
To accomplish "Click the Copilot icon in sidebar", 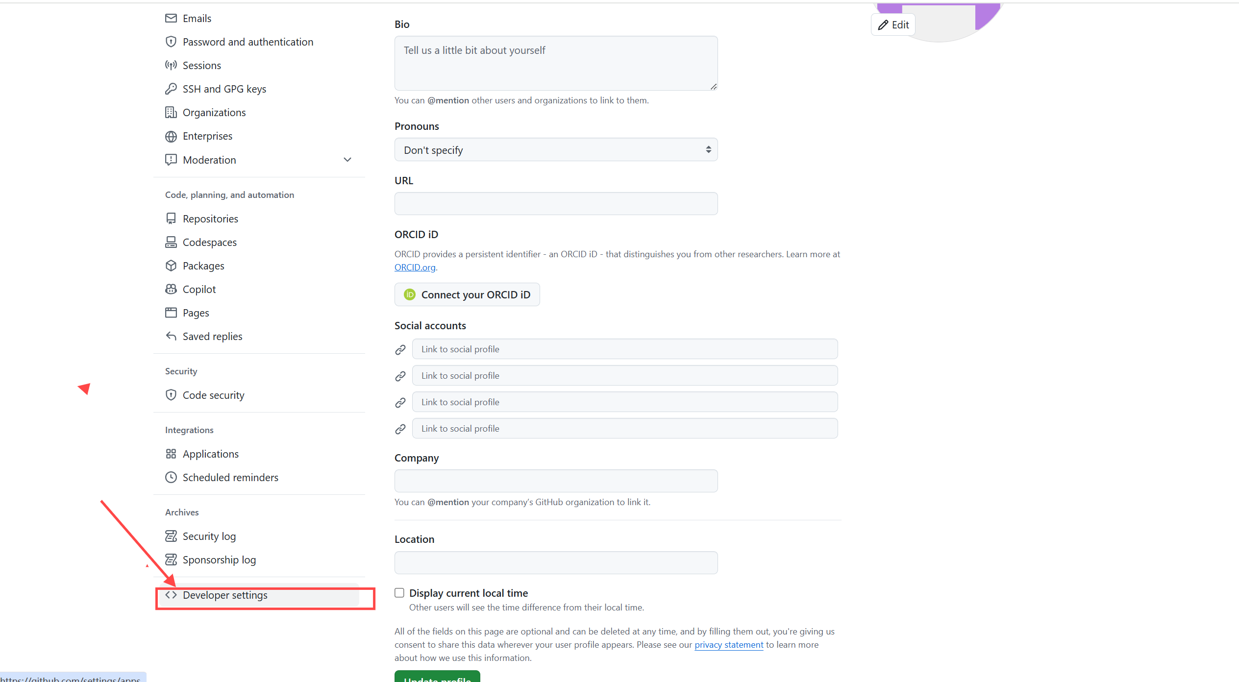I will 171,289.
